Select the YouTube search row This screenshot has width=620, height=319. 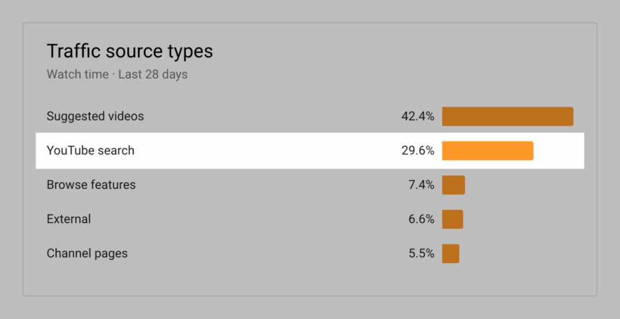click(310, 151)
